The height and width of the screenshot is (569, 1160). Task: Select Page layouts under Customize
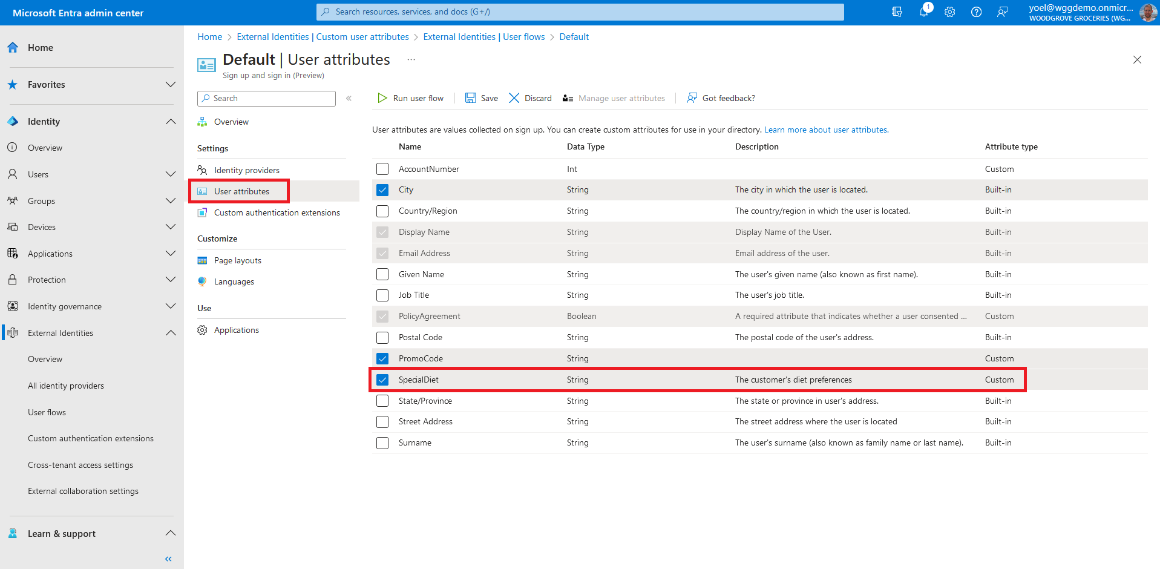237,260
